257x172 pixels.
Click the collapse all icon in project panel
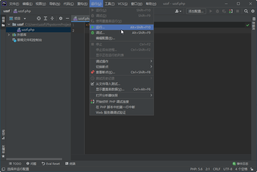tap(52, 18)
